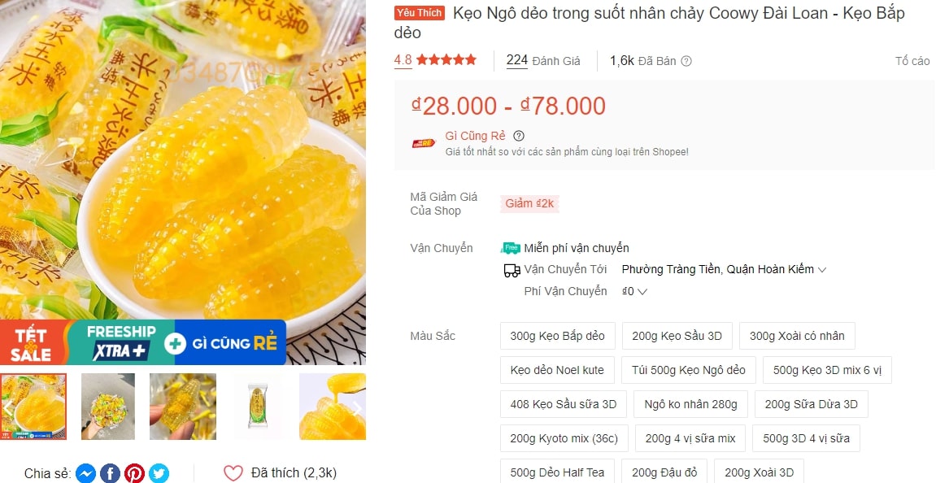Show next thumbnails with right arrow
The height and width of the screenshot is (483, 936).
point(356,408)
